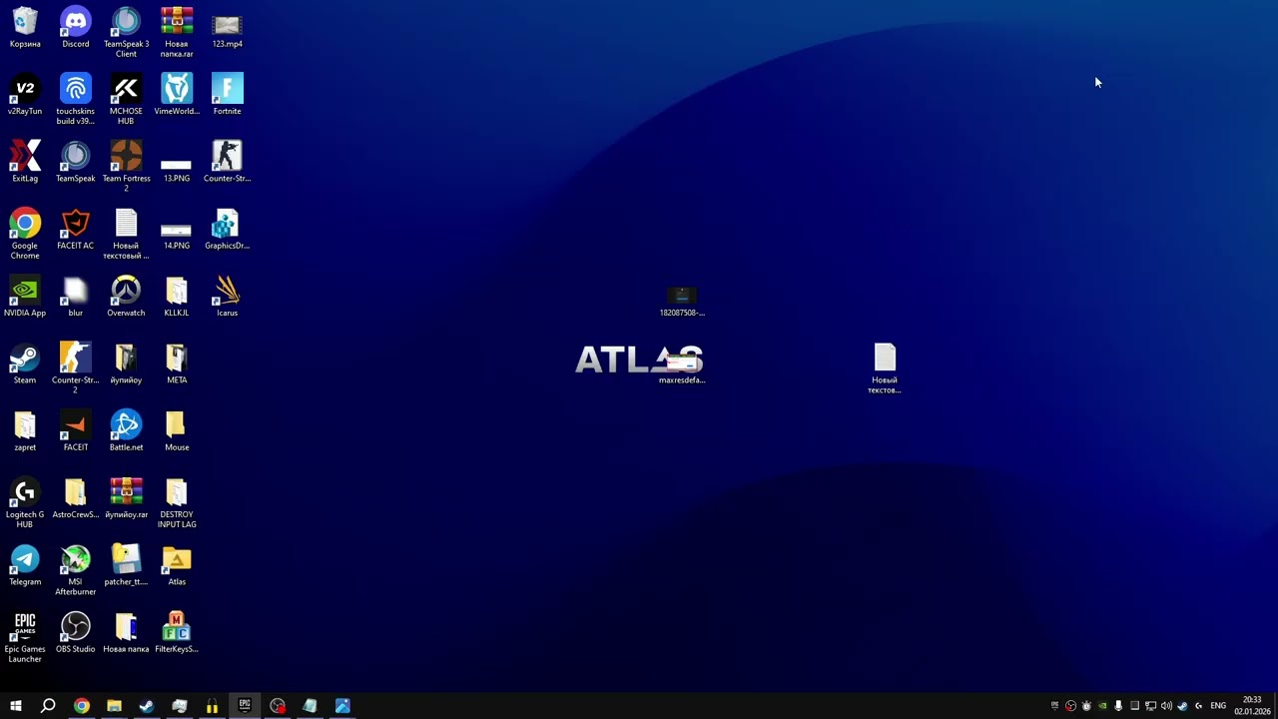Open Steam from the taskbar
The height and width of the screenshot is (719, 1278).
(x=147, y=705)
